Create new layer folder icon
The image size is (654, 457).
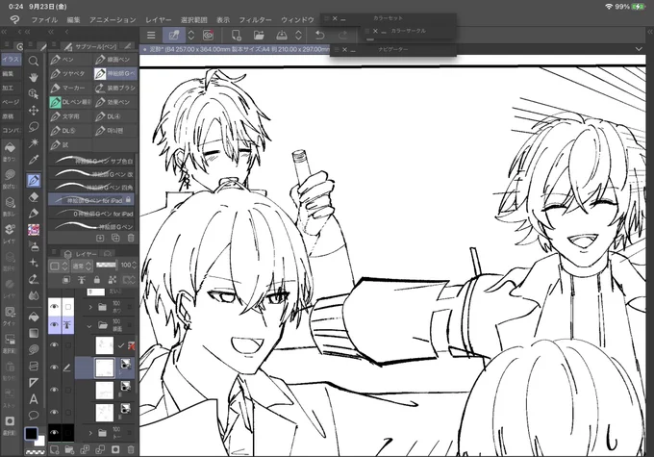69,450
